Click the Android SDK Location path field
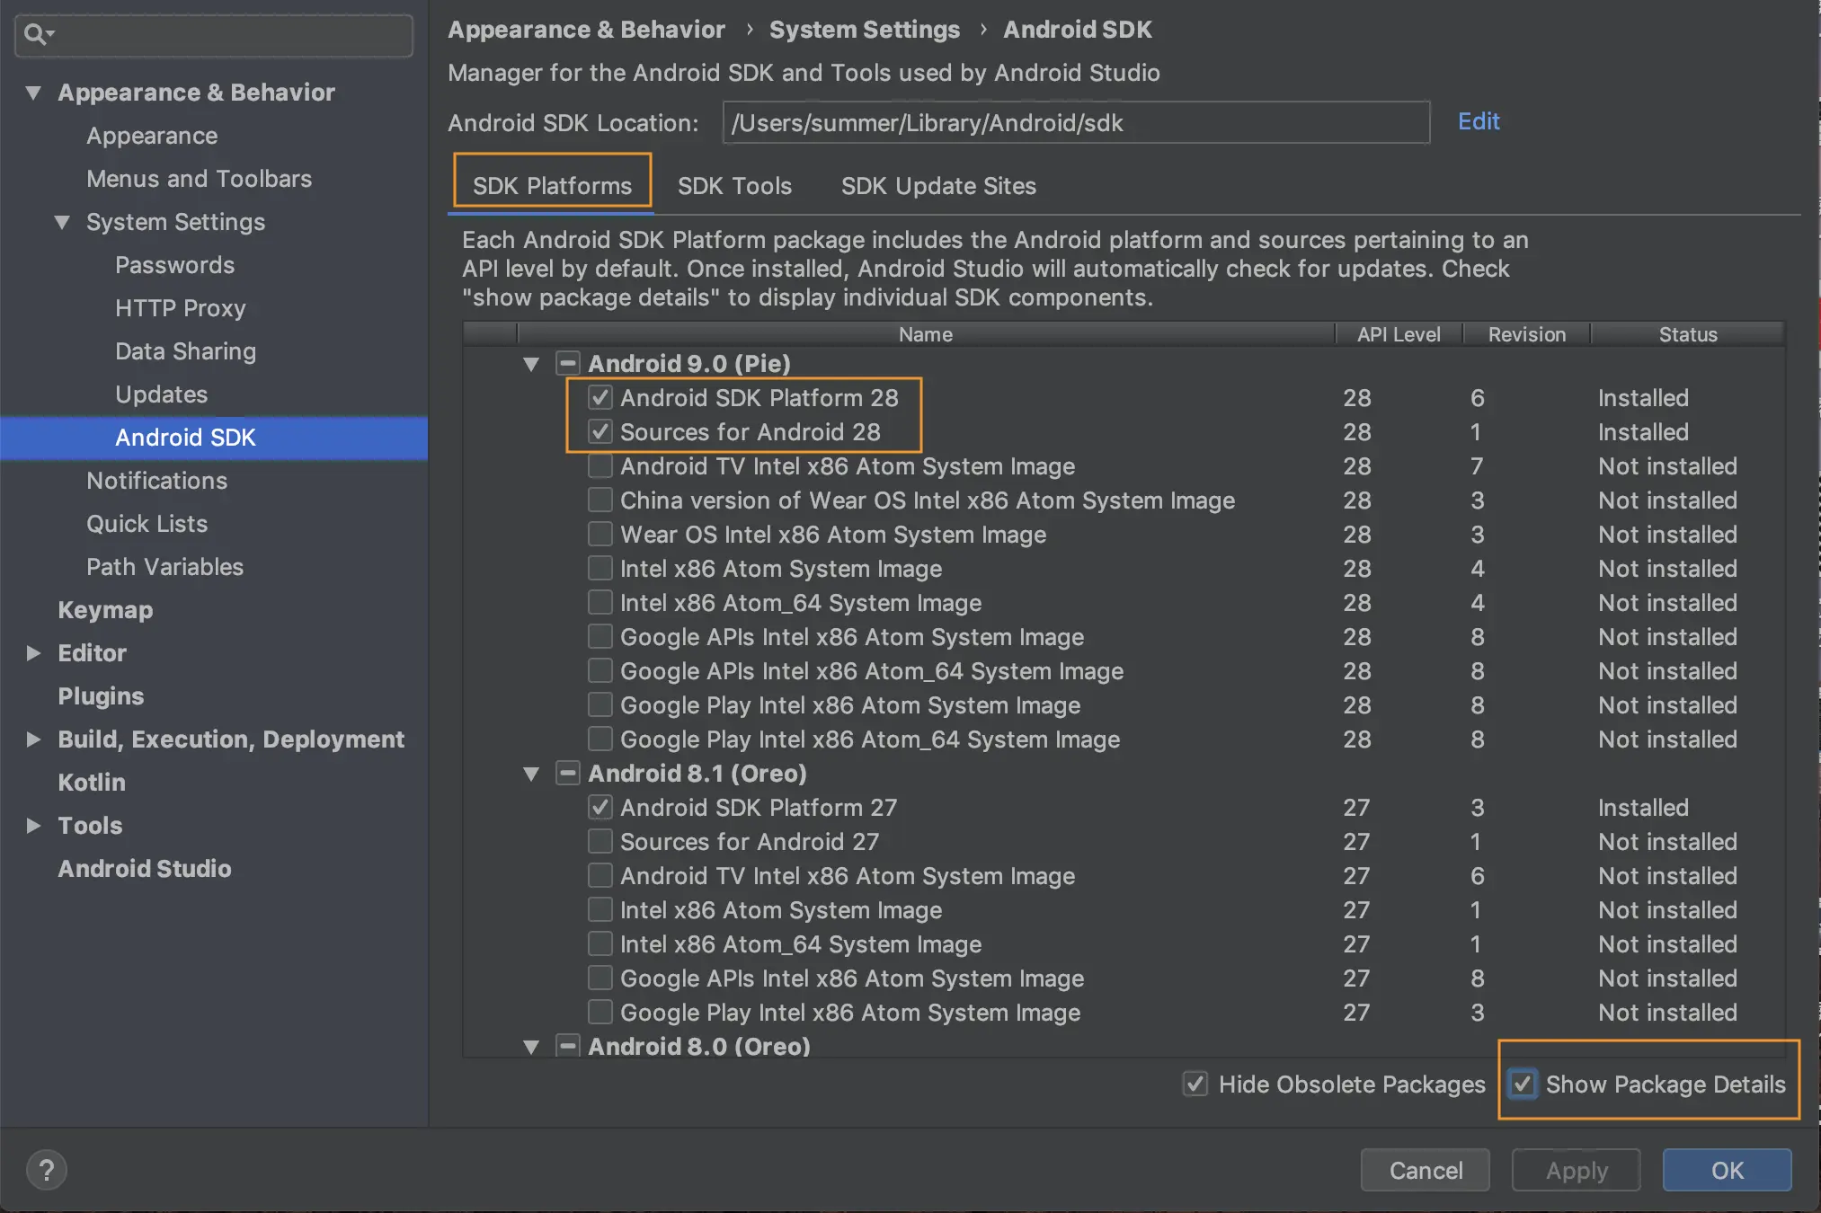The height and width of the screenshot is (1213, 1821). pos(1075,123)
